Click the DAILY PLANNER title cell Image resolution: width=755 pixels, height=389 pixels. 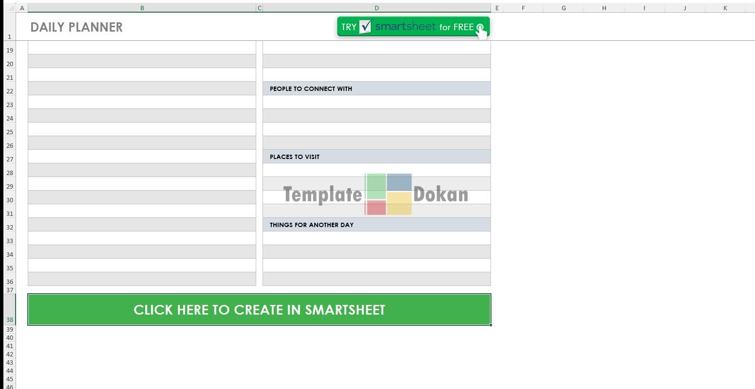tap(76, 27)
